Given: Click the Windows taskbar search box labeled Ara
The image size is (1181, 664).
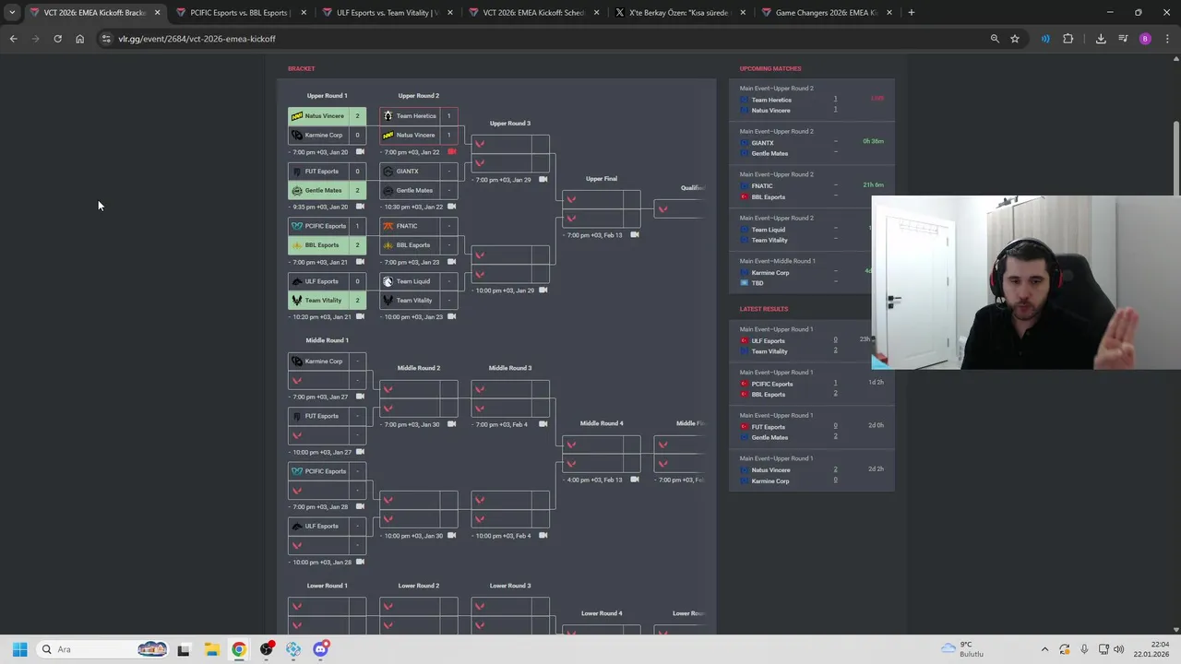Looking at the screenshot, I should 102,649.
